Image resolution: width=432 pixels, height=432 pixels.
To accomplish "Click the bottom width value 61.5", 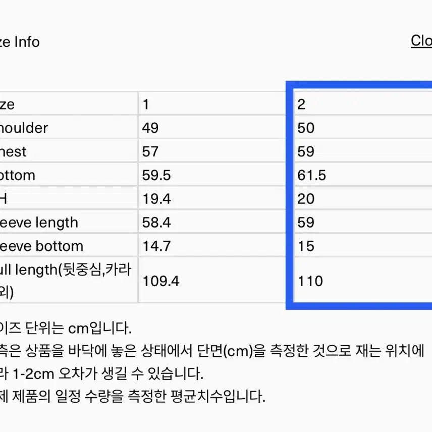I will [x=311, y=176].
